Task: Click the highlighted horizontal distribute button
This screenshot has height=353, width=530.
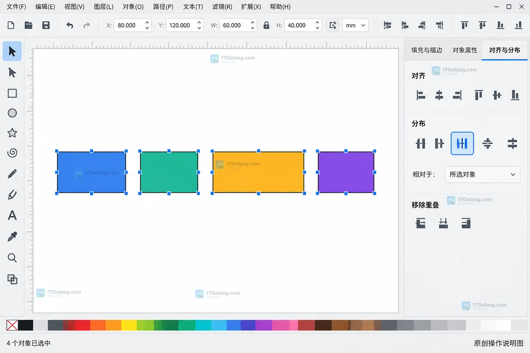Action: pos(462,144)
